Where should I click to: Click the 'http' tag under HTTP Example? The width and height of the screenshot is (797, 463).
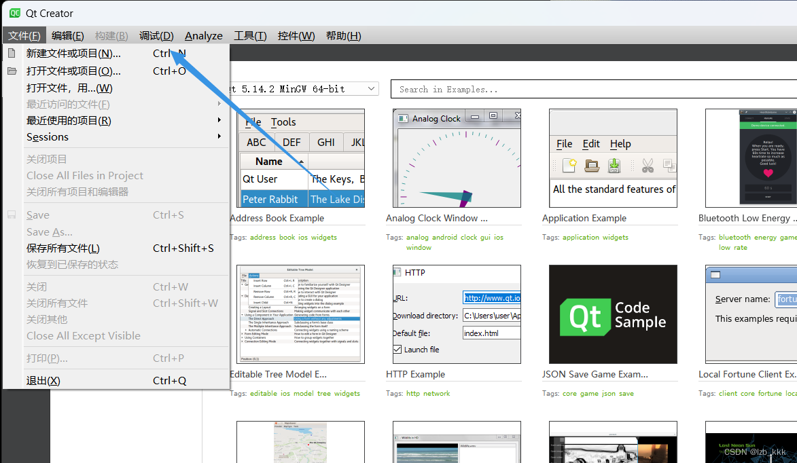tap(412, 394)
